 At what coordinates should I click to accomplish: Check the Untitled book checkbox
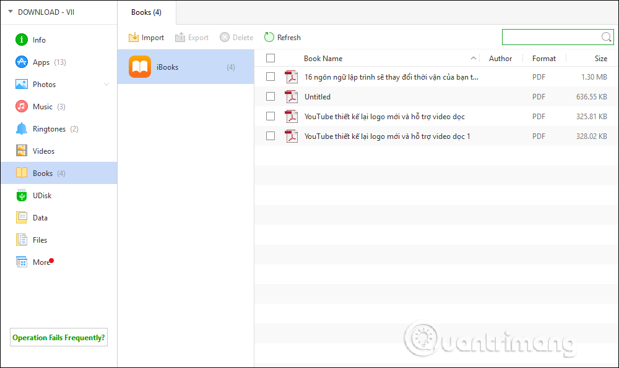click(x=271, y=96)
